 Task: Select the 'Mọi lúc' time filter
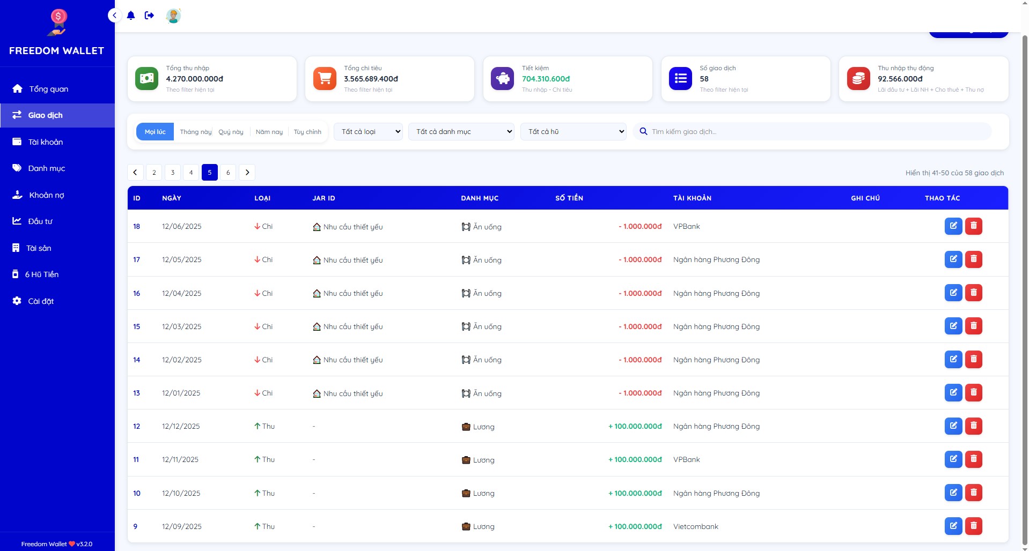(x=155, y=132)
